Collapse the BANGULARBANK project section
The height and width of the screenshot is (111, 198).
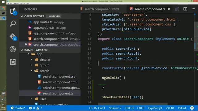point(22,50)
